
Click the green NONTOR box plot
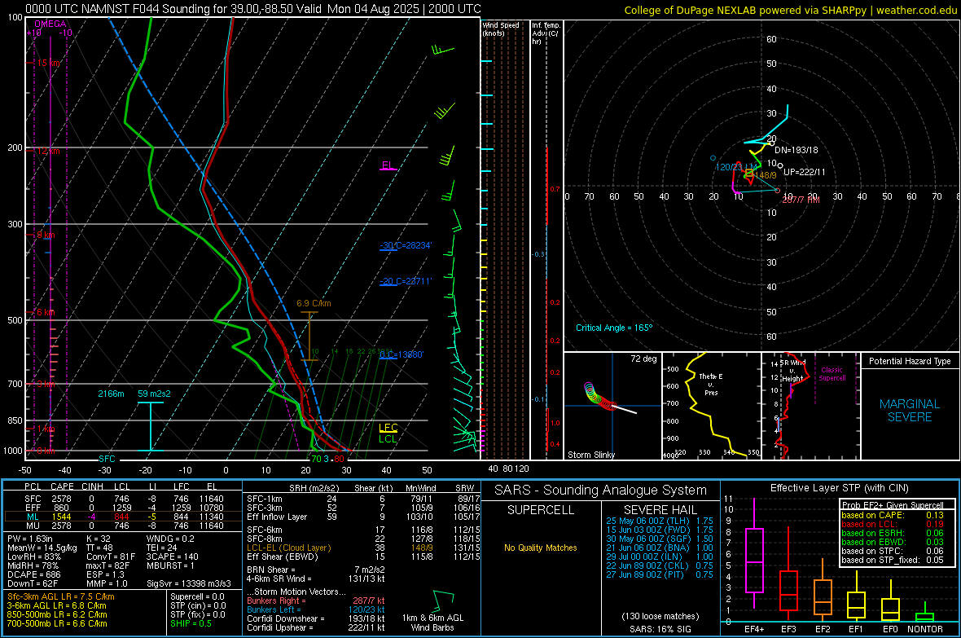[x=924, y=614]
